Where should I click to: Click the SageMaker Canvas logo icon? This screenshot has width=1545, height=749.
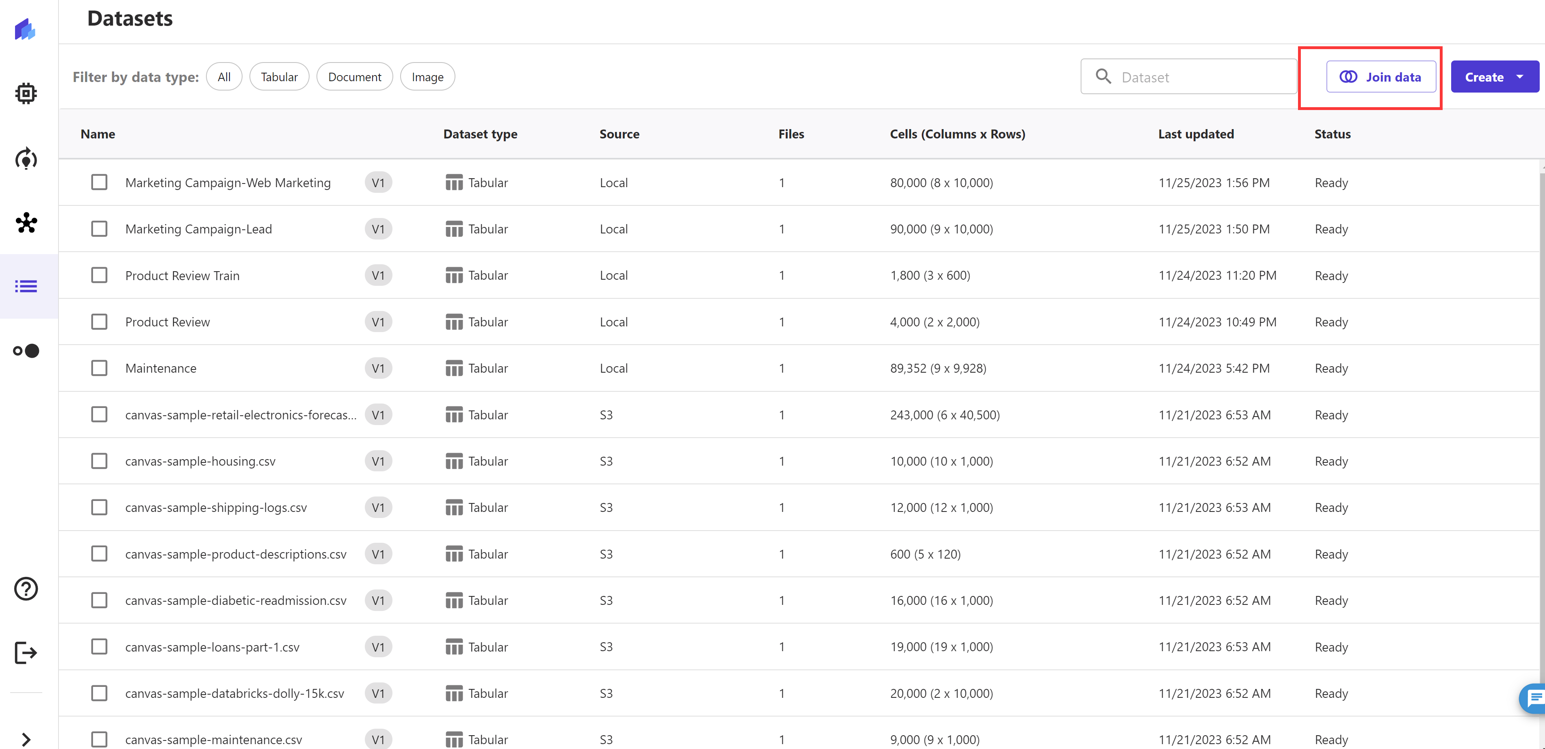(x=25, y=29)
